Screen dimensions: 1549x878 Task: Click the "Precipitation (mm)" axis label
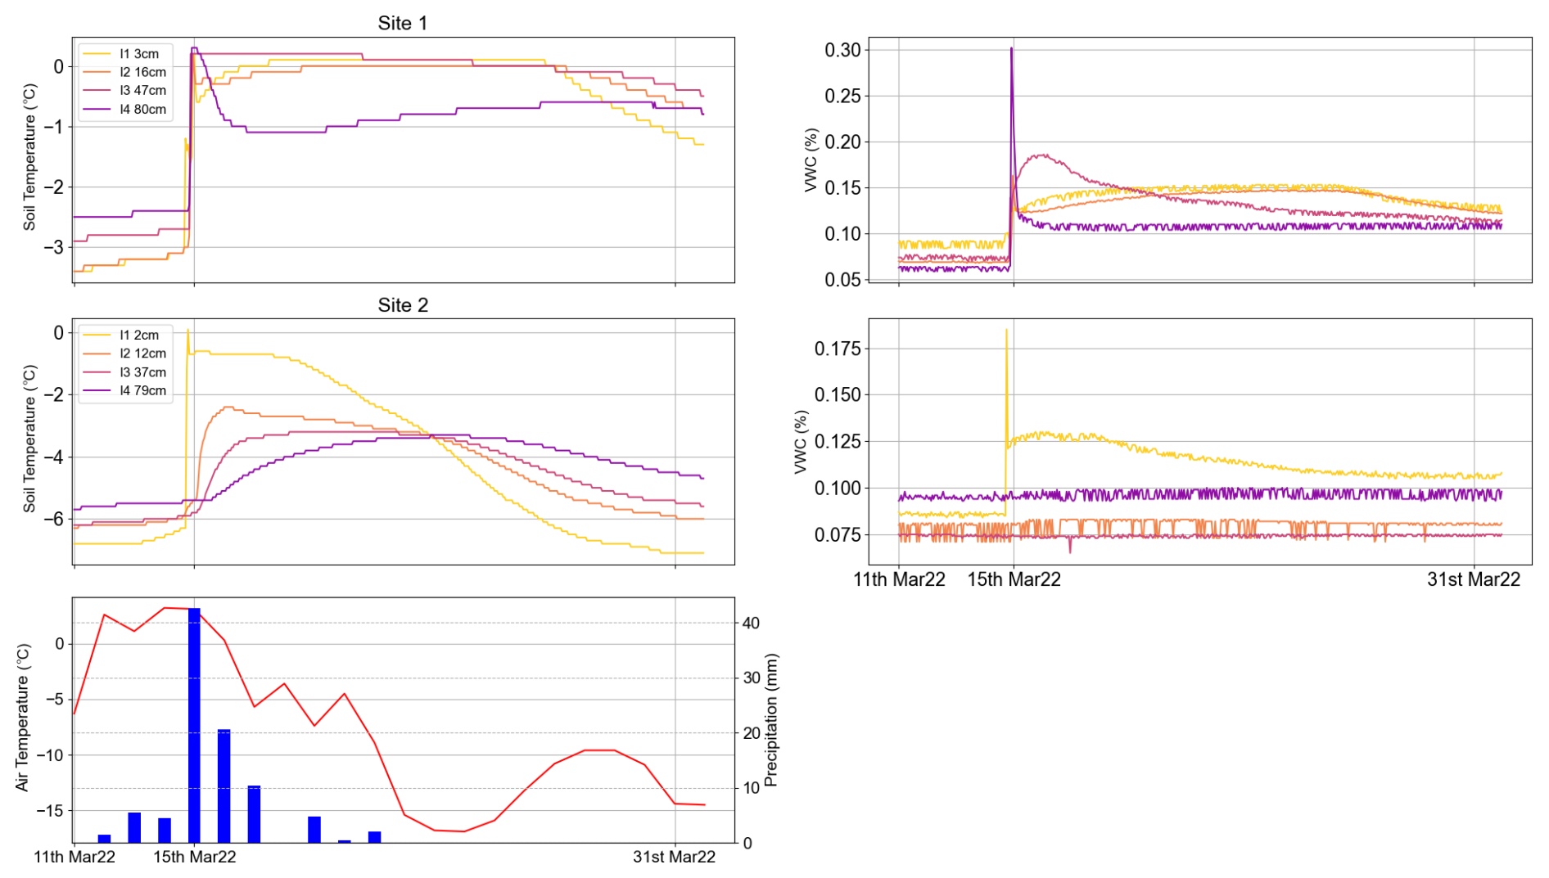click(770, 720)
